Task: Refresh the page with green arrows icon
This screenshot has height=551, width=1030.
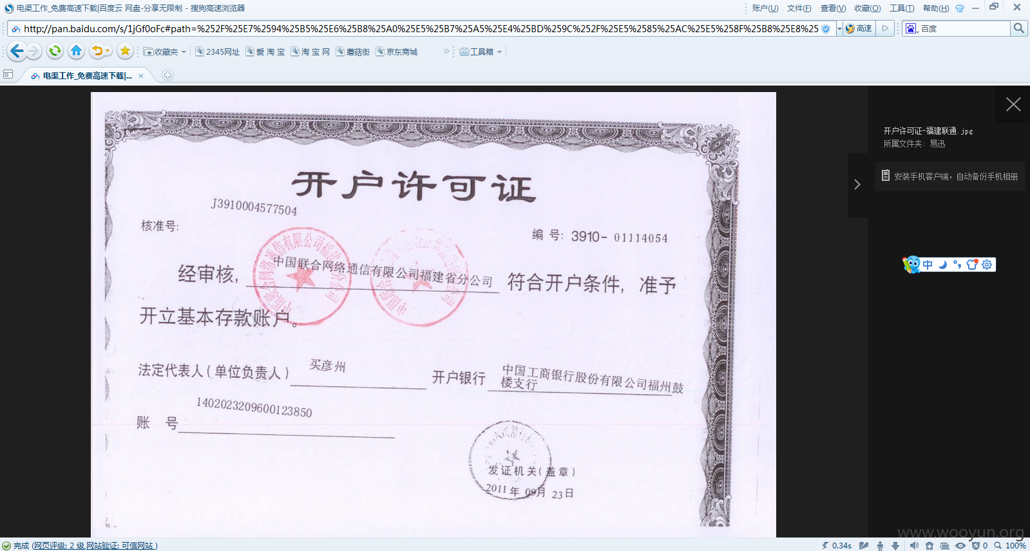Action: 55,51
